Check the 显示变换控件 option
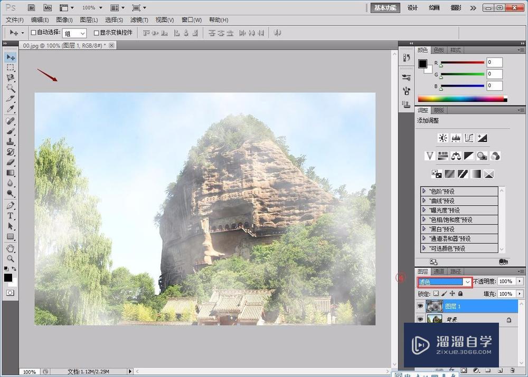Screen dimensions: 528x377 (x=96, y=33)
